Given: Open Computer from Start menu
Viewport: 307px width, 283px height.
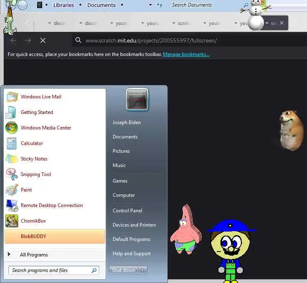Looking at the screenshot, I should (x=124, y=195).
